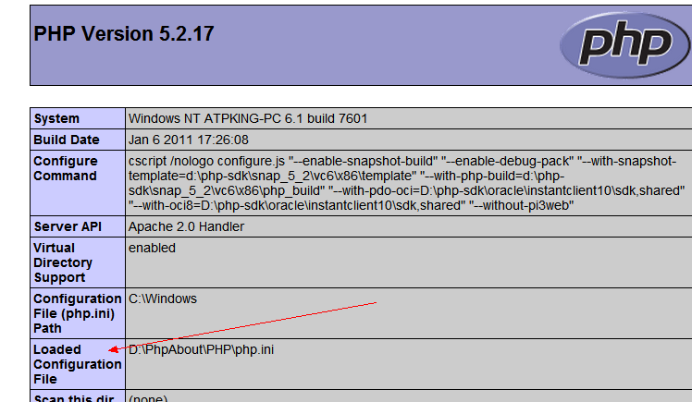Click the Jan 6 2011 build date value

point(189,140)
